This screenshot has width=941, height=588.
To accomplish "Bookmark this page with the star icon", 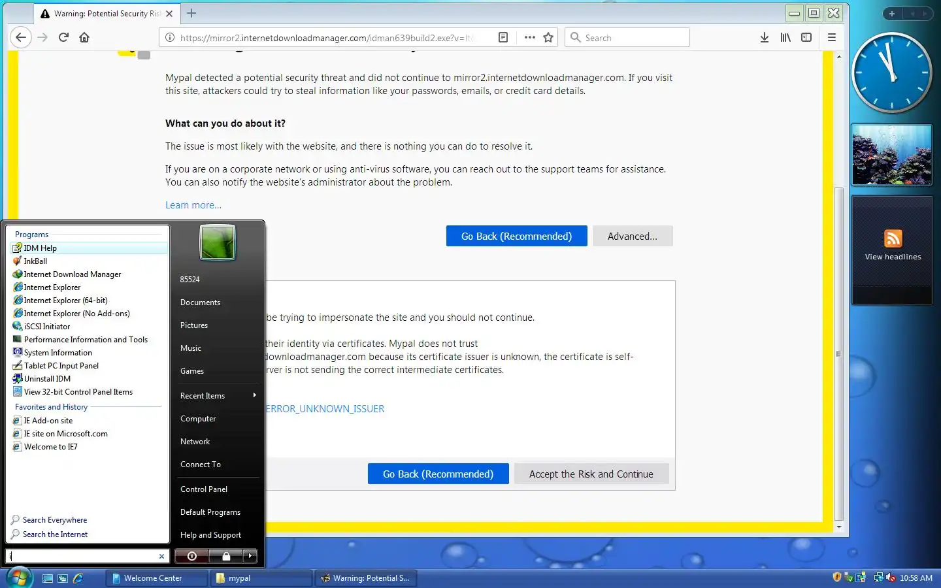I will coord(548,37).
